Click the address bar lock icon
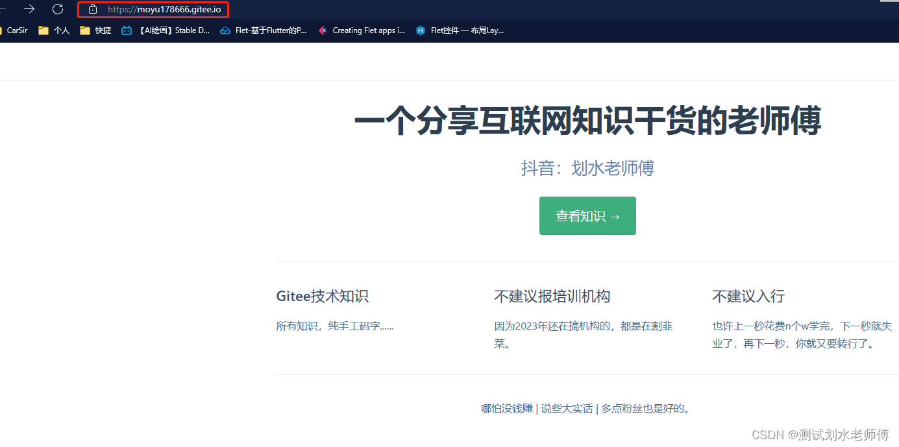899x447 pixels. (x=93, y=10)
